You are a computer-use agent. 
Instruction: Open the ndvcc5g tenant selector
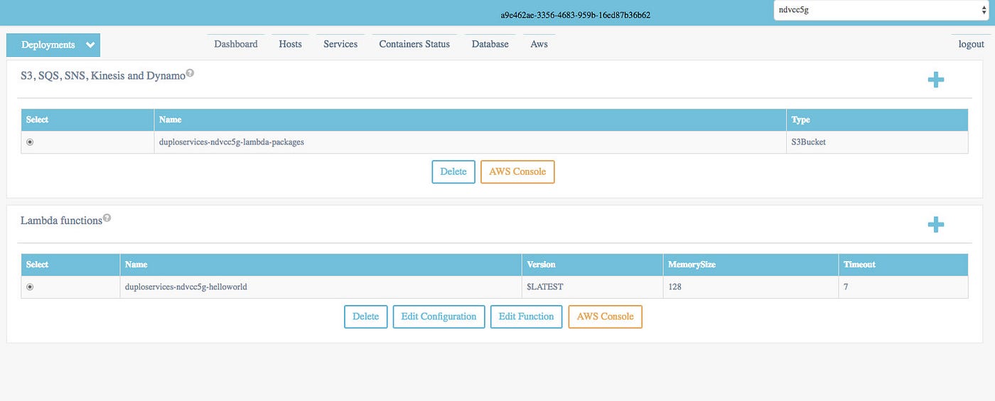coord(879,11)
